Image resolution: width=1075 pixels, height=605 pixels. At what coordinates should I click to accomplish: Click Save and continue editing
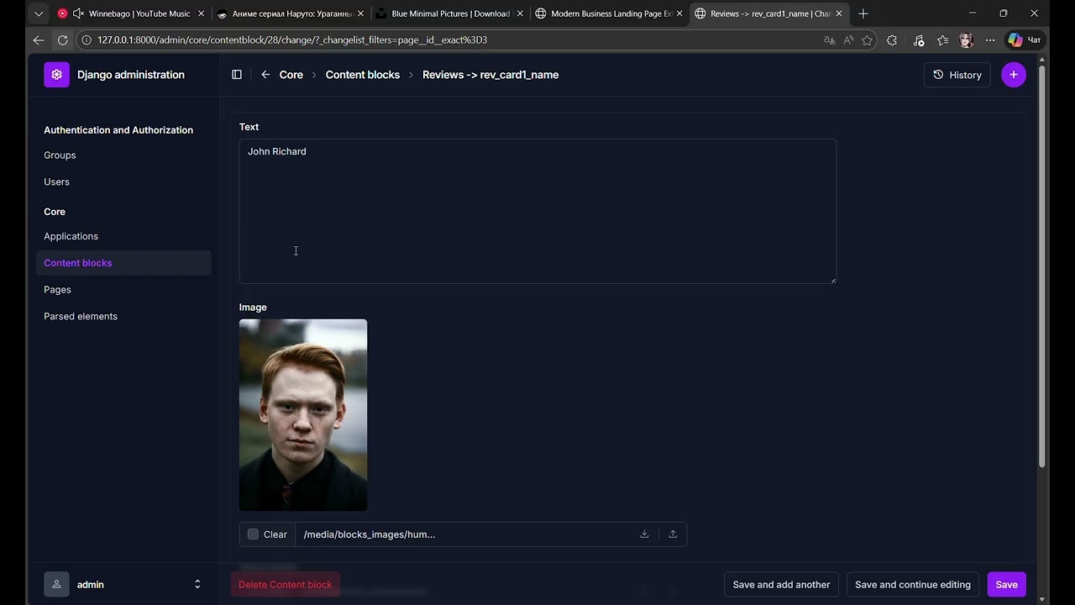(x=913, y=585)
